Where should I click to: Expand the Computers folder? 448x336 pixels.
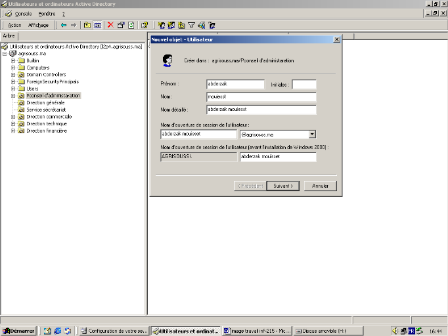tap(13, 68)
